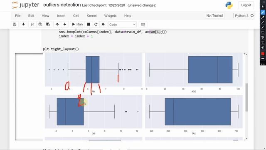
Task: Click the Python logo icon
Action: [x=229, y=5]
